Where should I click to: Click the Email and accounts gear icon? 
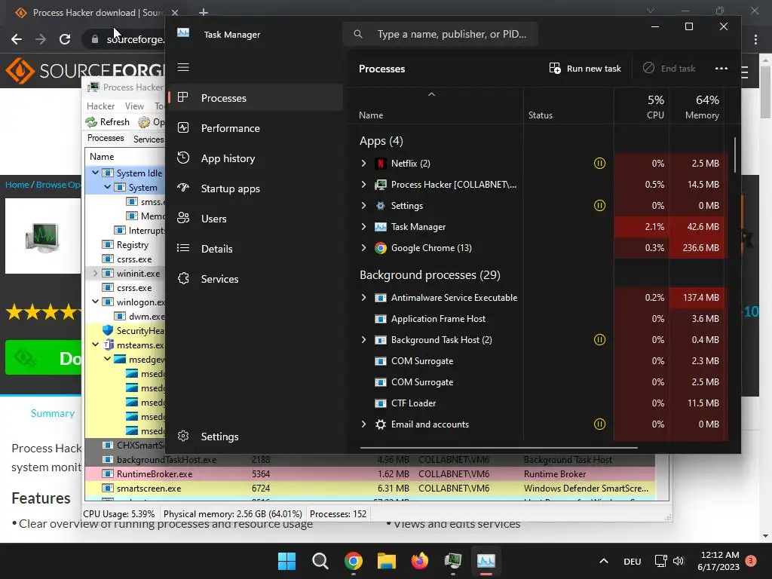point(380,424)
